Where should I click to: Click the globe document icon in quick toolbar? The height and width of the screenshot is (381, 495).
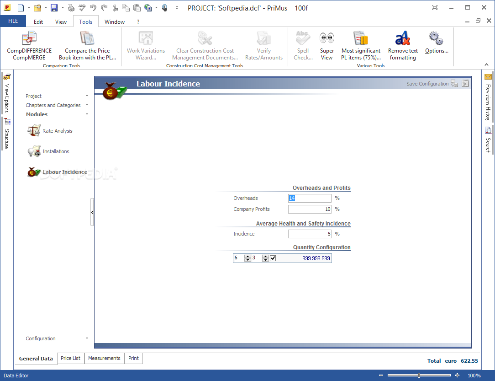(x=148, y=8)
